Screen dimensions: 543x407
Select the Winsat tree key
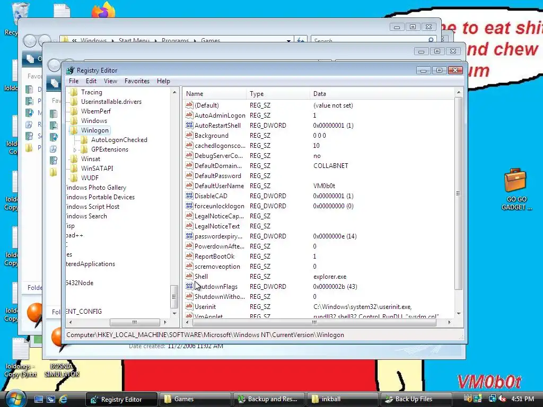pyautogui.click(x=90, y=159)
